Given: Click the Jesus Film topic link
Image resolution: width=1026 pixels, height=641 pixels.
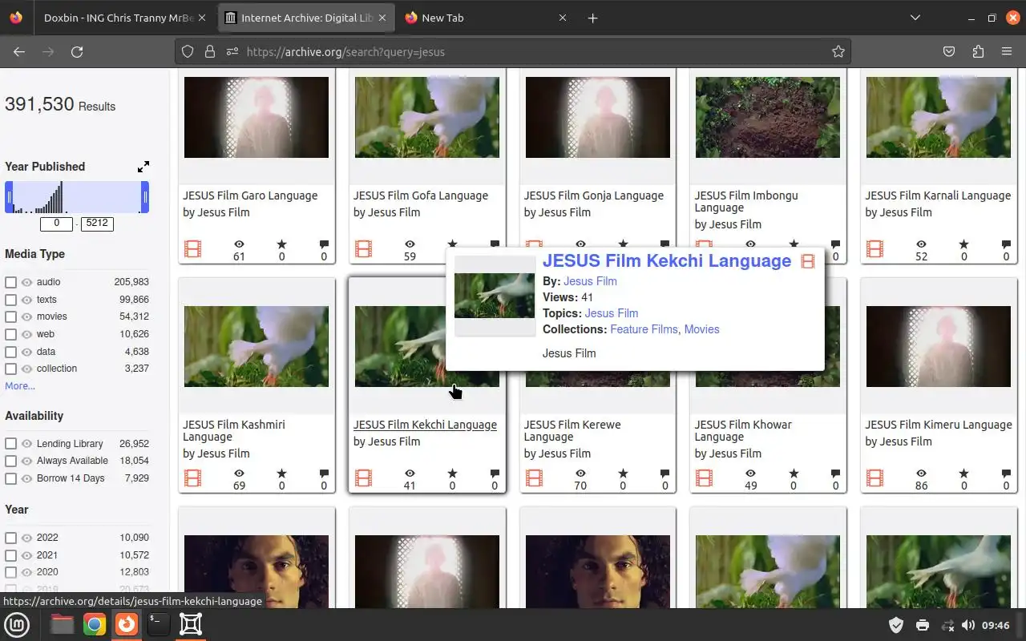Looking at the screenshot, I should [x=612, y=313].
